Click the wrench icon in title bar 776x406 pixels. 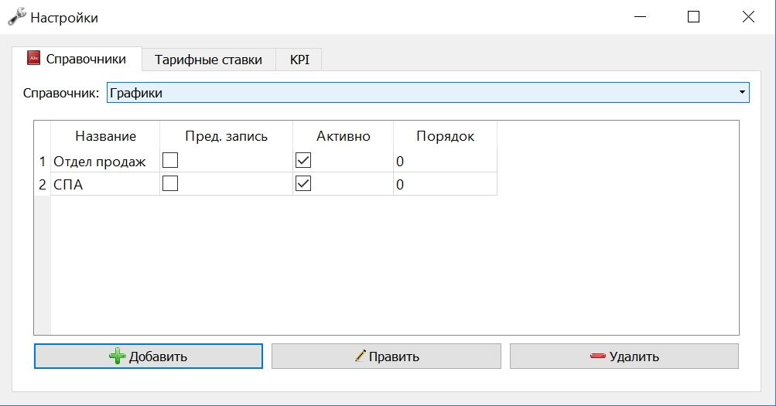[17, 17]
